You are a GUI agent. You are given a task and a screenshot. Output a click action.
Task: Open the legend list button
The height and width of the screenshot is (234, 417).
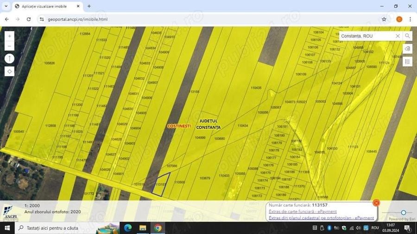point(407,62)
